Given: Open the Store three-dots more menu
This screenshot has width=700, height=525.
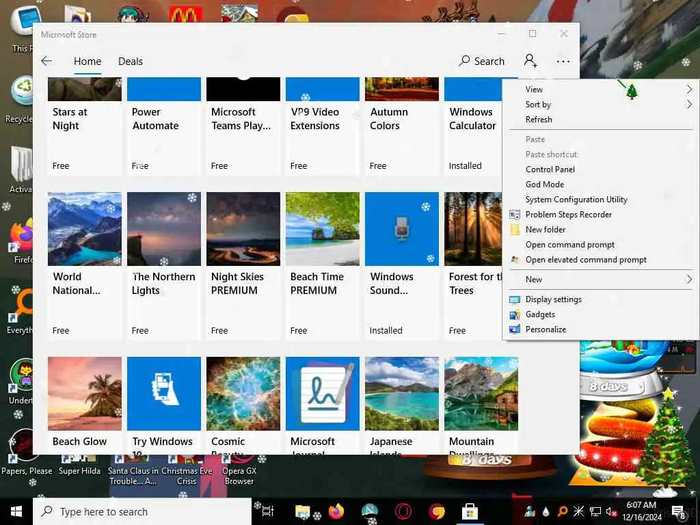Looking at the screenshot, I should pyautogui.click(x=563, y=62).
